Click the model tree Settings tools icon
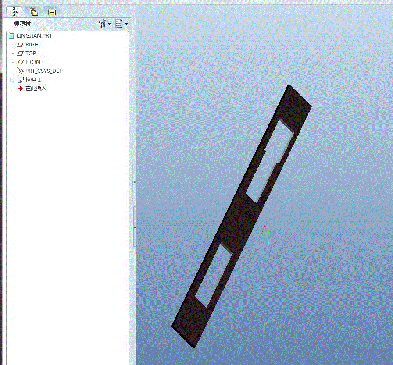The width and height of the screenshot is (393, 365). [102, 24]
